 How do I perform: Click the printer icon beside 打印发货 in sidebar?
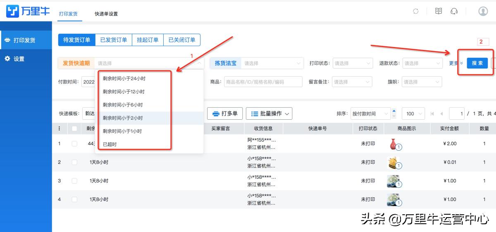point(7,40)
